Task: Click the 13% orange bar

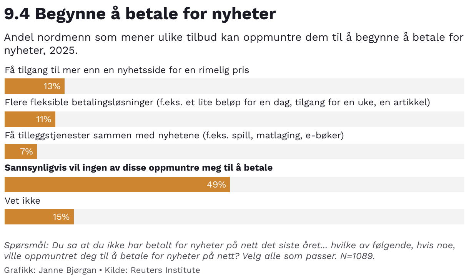Action: click(35, 86)
